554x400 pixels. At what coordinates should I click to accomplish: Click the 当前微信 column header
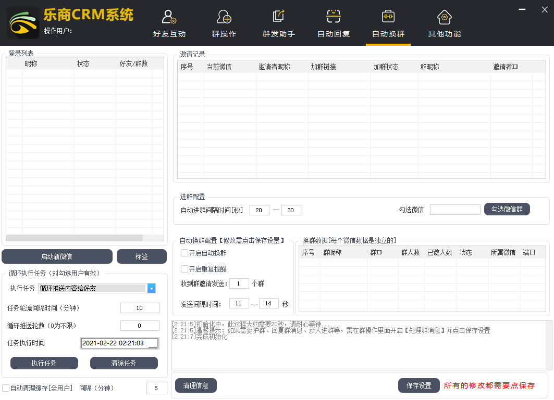tap(219, 67)
